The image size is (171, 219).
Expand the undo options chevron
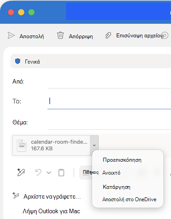click(x=49, y=173)
